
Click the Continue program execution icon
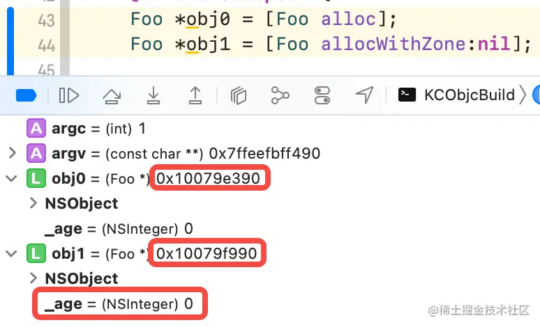click(69, 95)
